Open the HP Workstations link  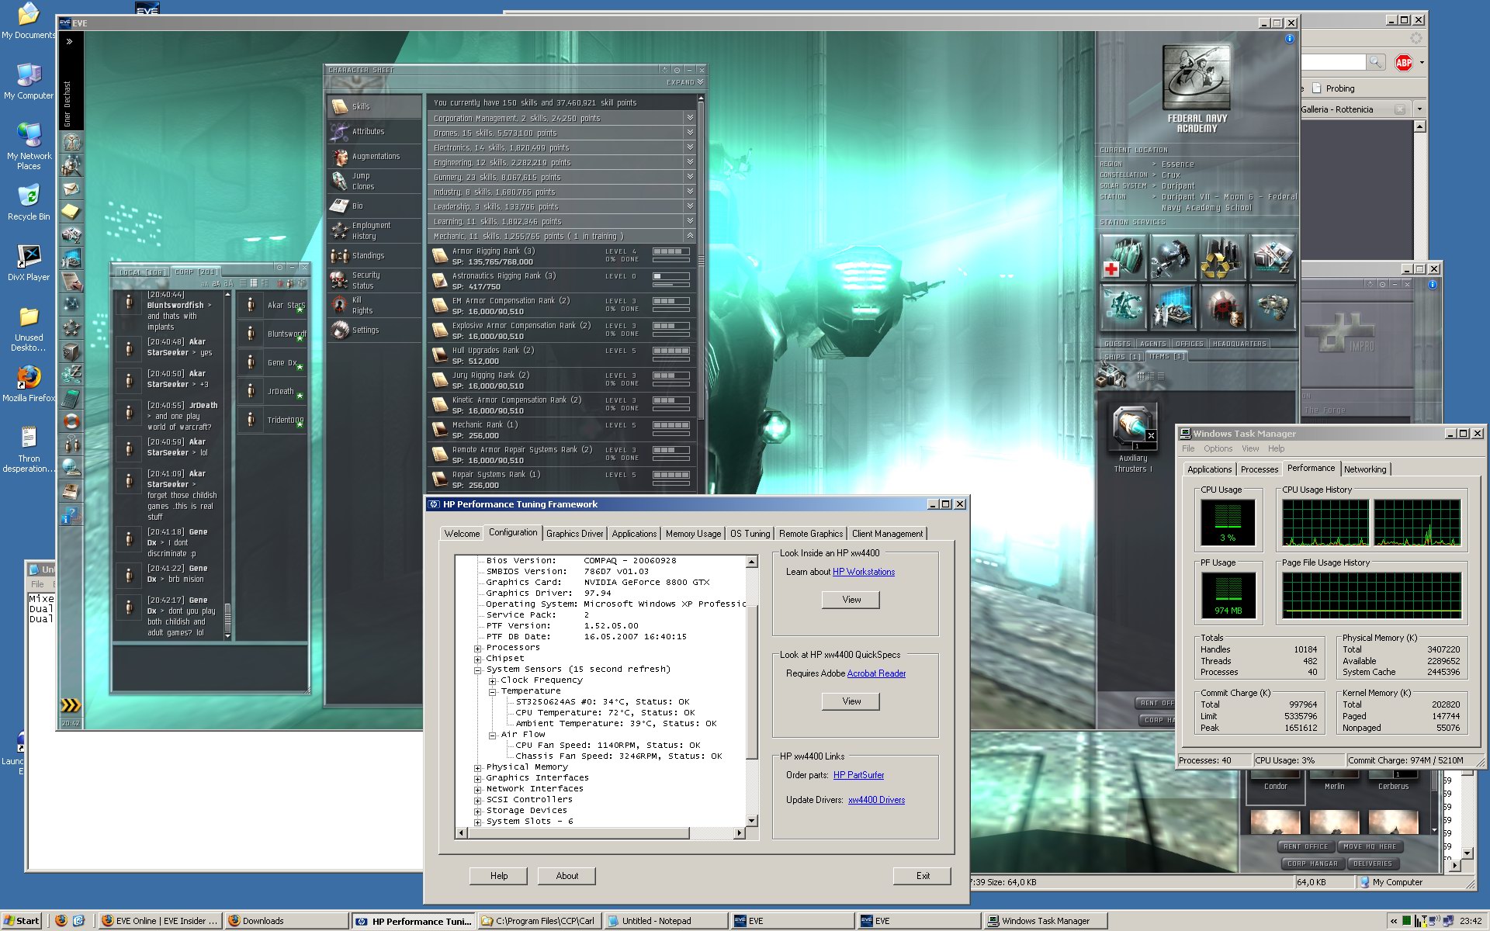pos(864,572)
